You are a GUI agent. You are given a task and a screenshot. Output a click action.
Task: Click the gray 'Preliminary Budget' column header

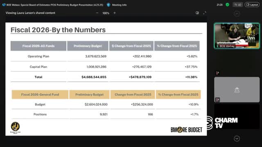point(88,46)
